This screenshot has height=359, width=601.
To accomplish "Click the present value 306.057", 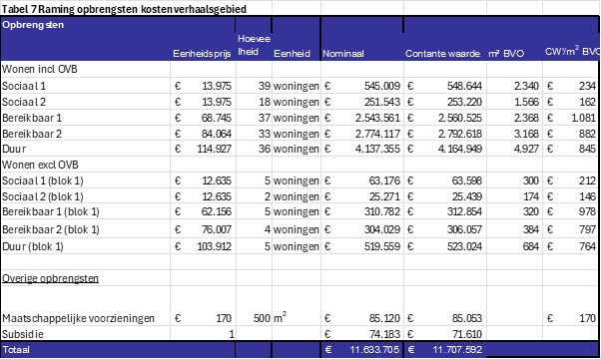I will point(464,229).
